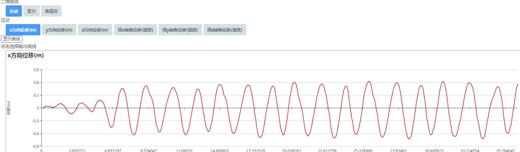Click the data point marker above 6.857197
The width and height of the screenshot is (520, 152).
(113, 126)
